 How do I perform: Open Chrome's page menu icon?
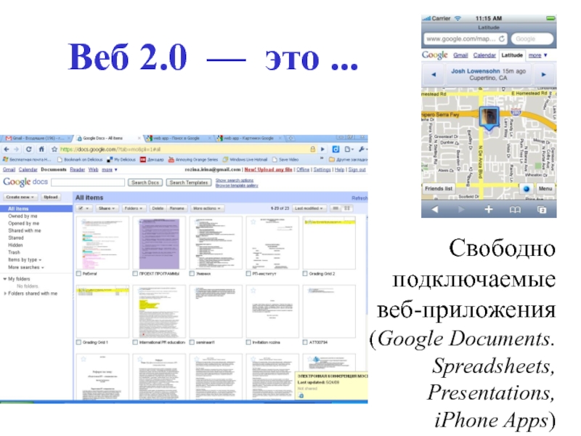[349, 149]
